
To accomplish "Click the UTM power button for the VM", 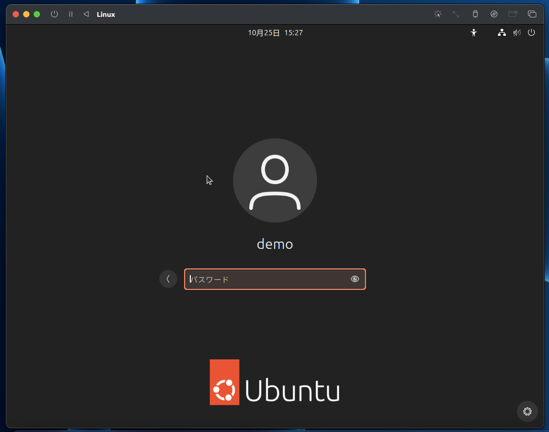I will (x=54, y=14).
